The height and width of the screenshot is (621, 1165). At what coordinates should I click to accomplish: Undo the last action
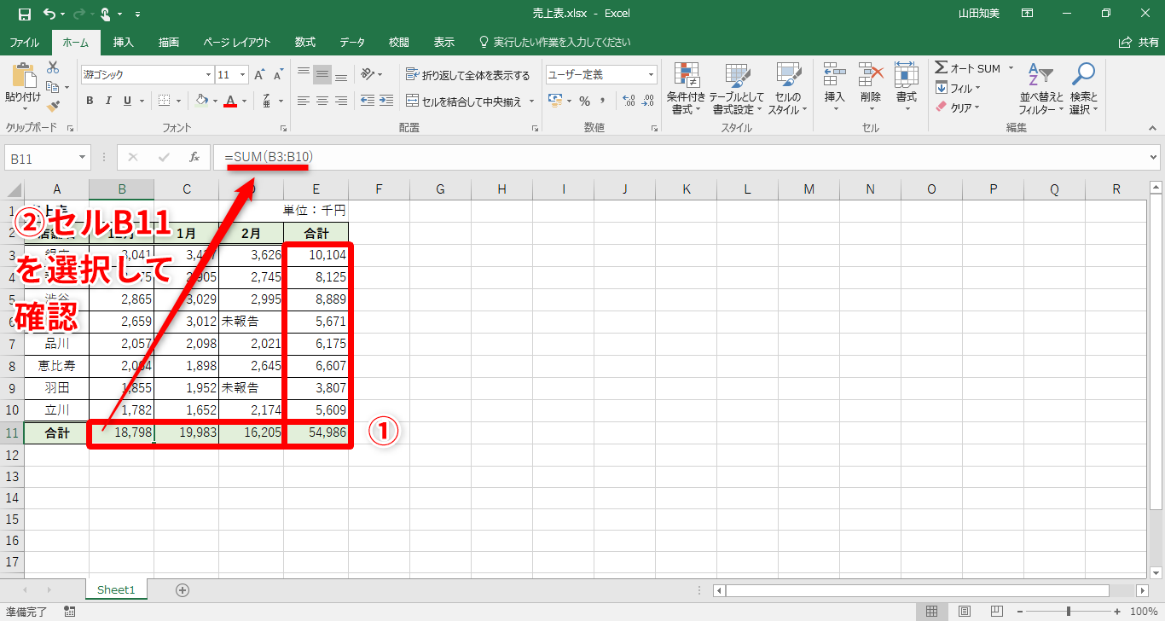click(49, 14)
